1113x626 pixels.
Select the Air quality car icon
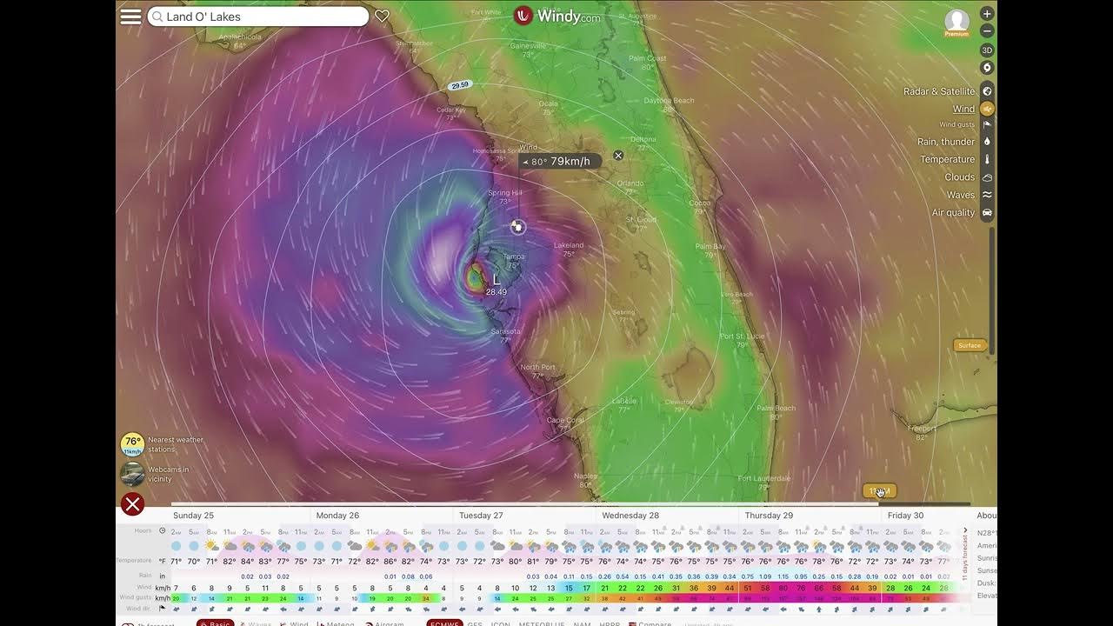point(987,212)
